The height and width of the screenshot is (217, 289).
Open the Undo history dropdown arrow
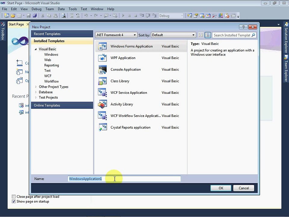[91, 16]
